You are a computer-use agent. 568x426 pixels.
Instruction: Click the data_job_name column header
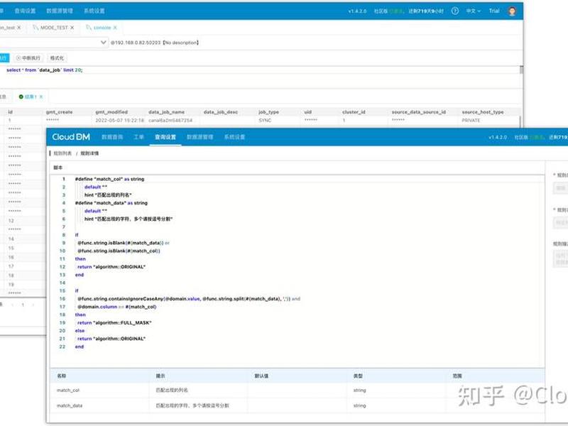coord(166,112)
